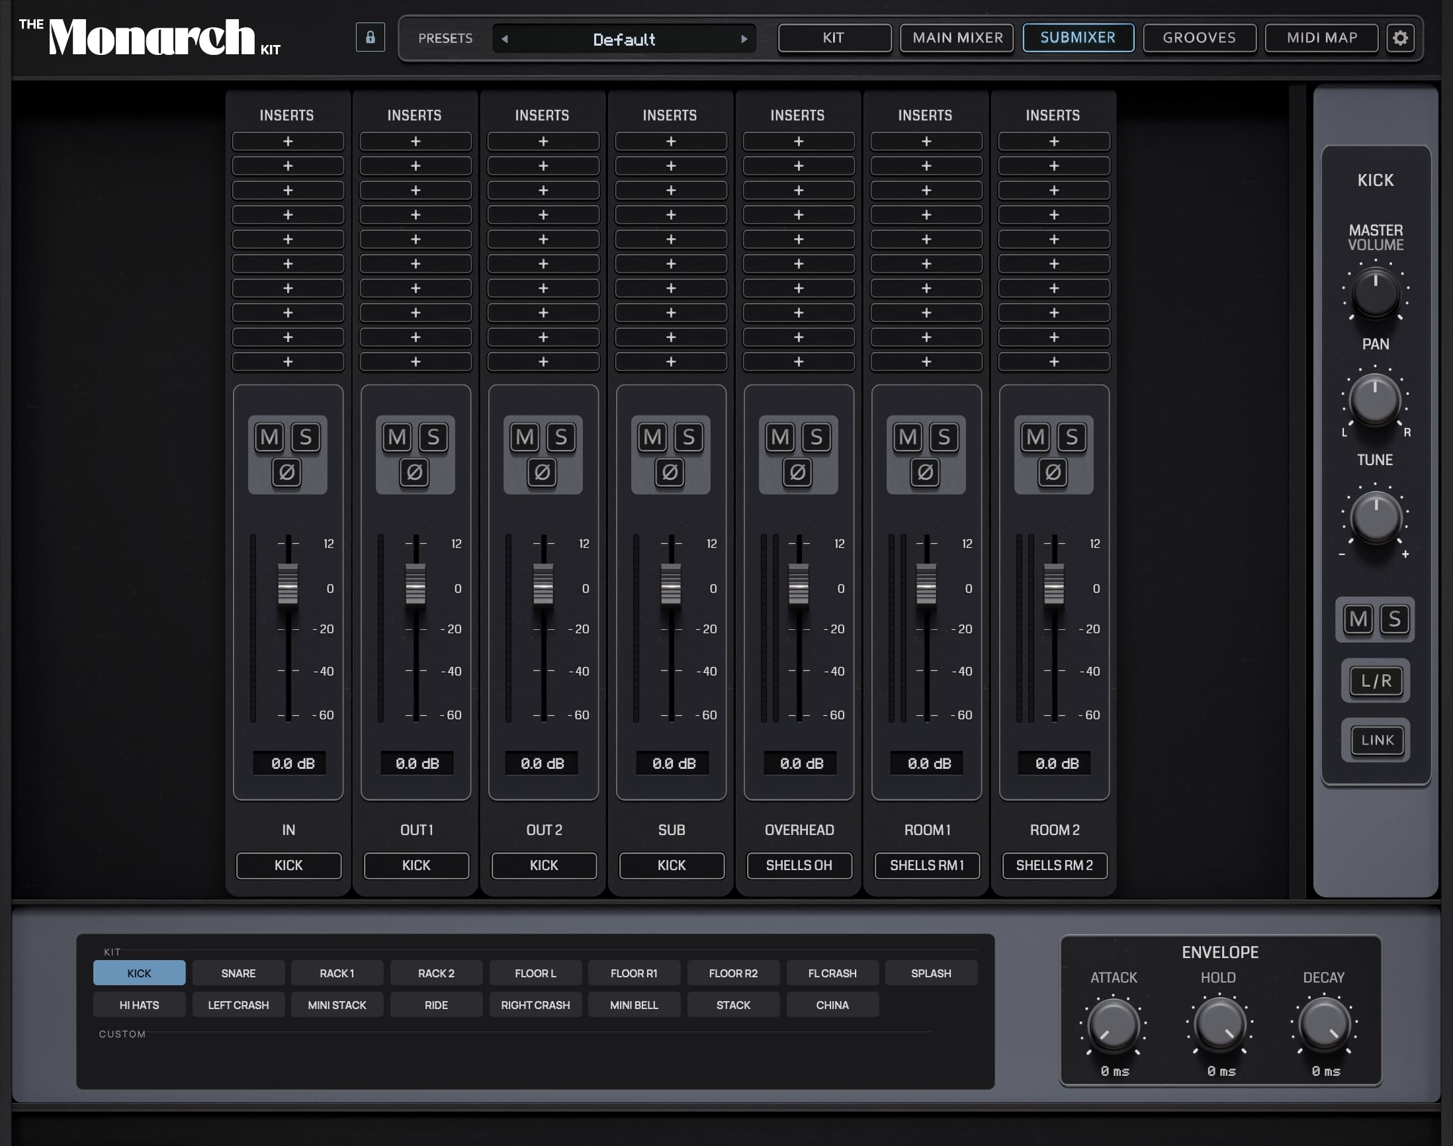Mute the KICK master in side panel
This screenshot has height=1146, width=1453.
pyautogui.click(x=1358, y=619)
